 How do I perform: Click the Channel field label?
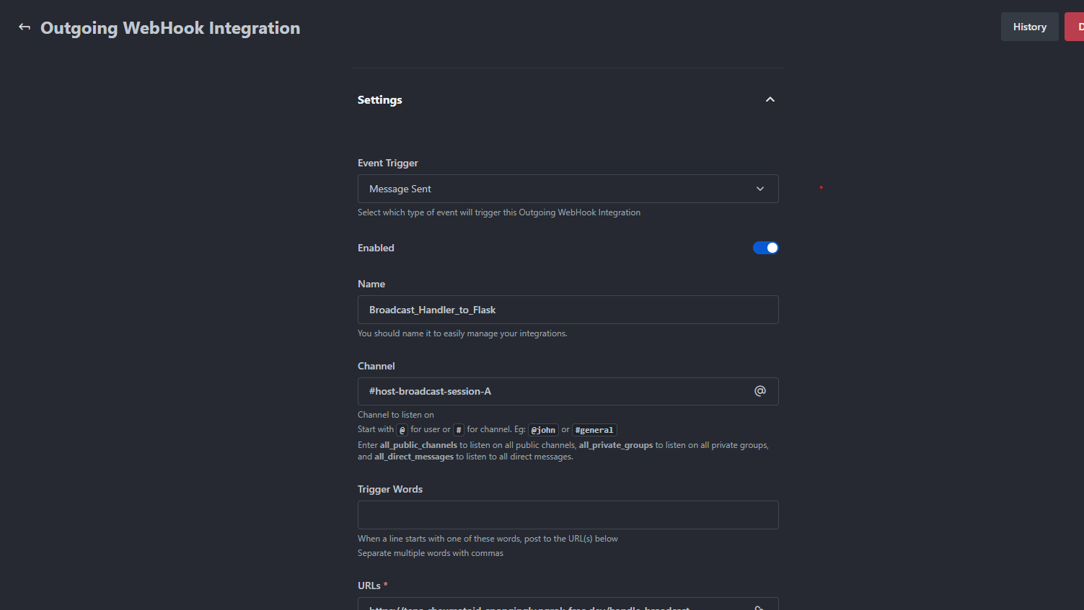(376, 366)
